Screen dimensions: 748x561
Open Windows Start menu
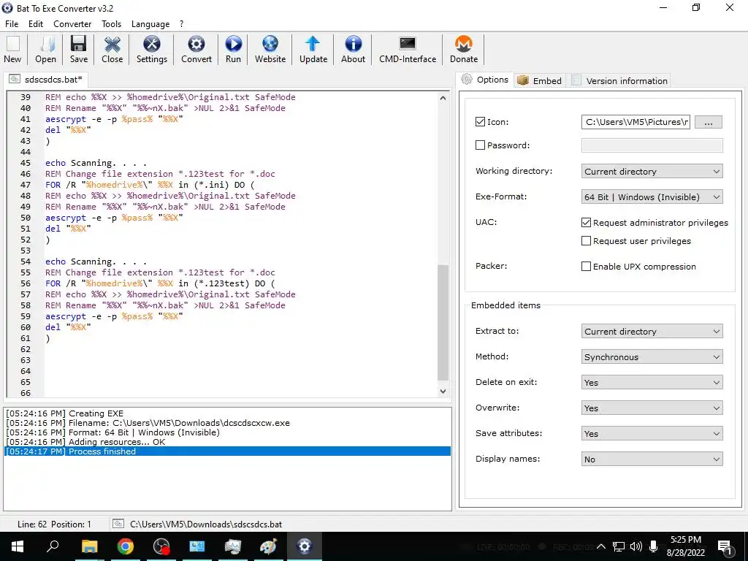[18, 546]
